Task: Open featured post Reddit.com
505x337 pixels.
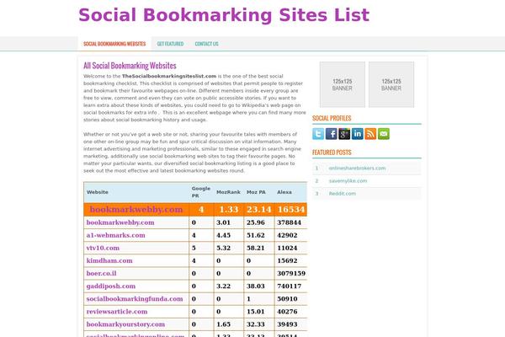Action: coord(342,194)
